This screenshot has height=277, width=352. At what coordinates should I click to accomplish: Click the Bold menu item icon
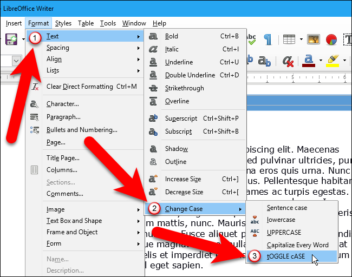pos(153,36)
